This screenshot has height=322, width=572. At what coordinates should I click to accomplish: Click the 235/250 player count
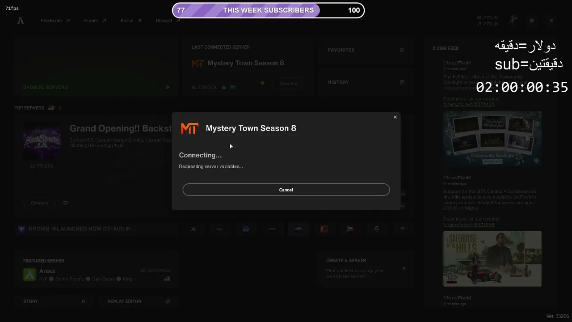205,87
